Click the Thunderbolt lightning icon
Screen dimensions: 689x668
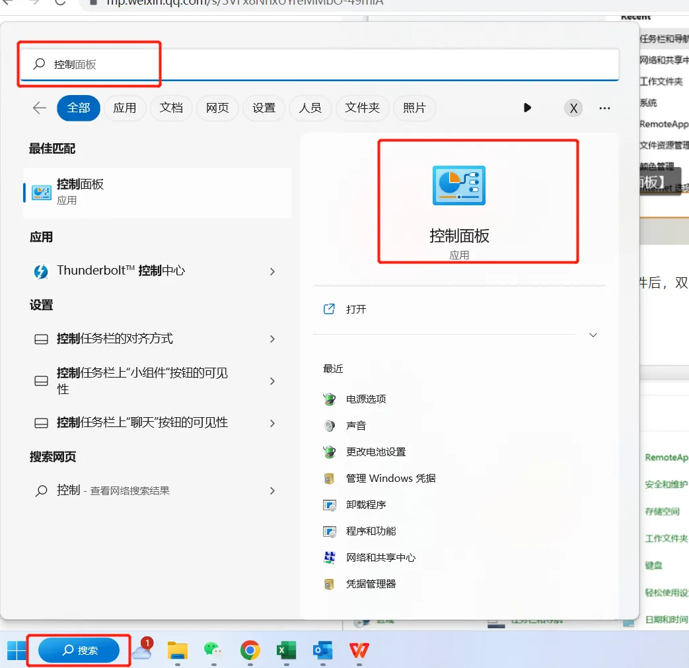[x=41, y=271]
